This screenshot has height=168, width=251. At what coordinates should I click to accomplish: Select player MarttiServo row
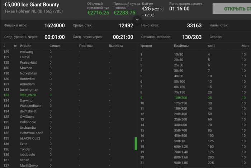click(69, 165)
